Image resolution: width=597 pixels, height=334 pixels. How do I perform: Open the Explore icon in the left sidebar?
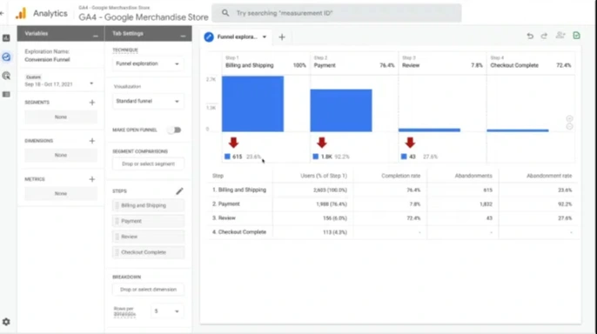[x=6, y=57]
